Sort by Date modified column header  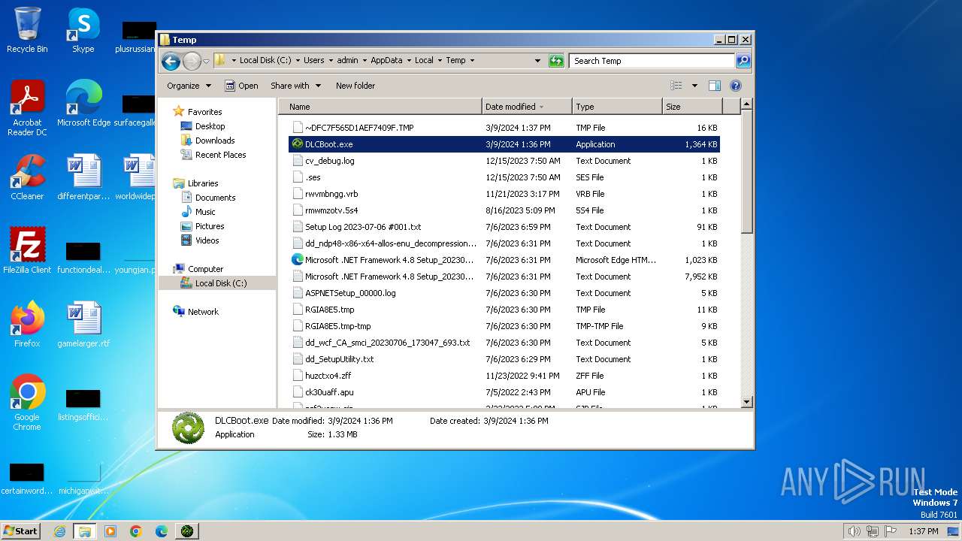coord(527,107)
